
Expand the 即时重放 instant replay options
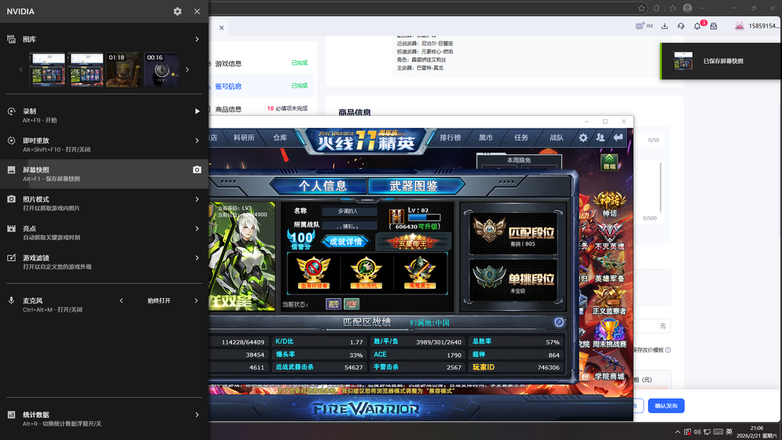(x=197, y=140)
